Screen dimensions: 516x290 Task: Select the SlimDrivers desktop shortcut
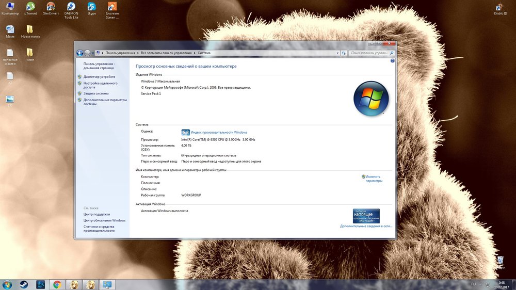coord(51,8)
